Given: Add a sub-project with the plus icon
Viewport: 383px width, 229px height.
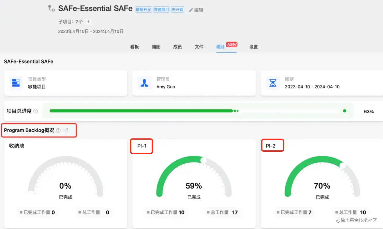Looking at the screenshot, I should tap(88, 22).
